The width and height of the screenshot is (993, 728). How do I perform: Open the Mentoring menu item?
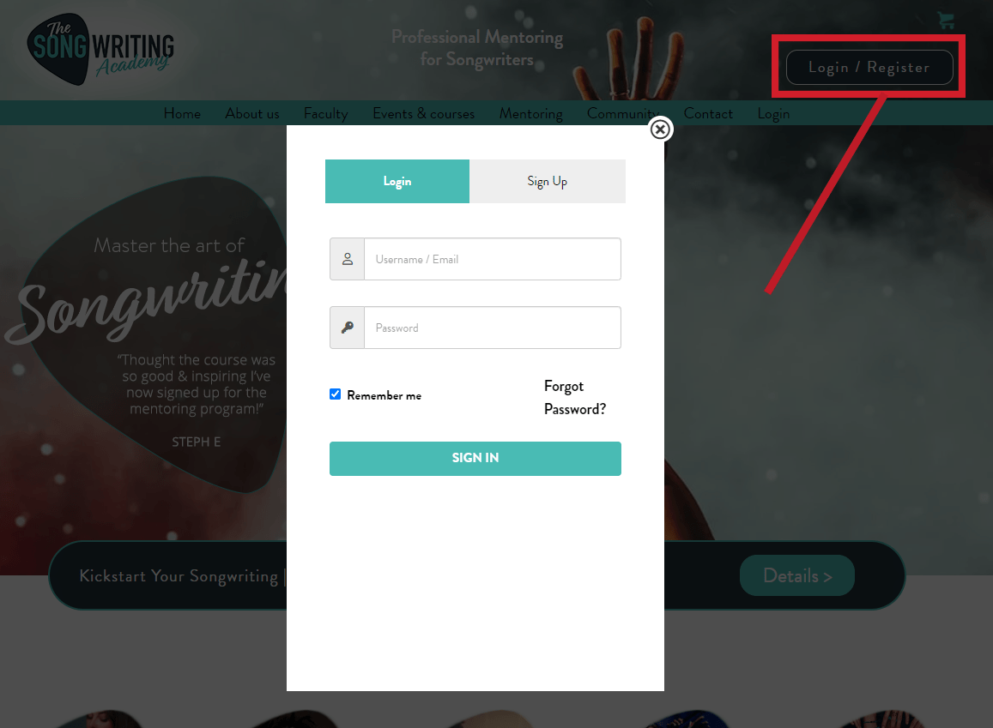coord(530,114)
